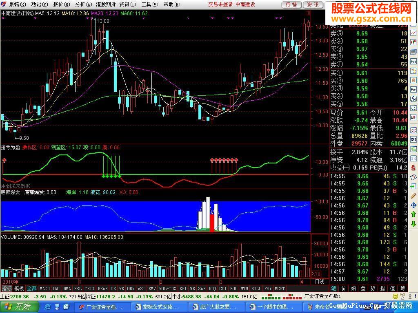Click the Windows 开始 Start button
The image size is (418, 313).
tap(19, 306)
